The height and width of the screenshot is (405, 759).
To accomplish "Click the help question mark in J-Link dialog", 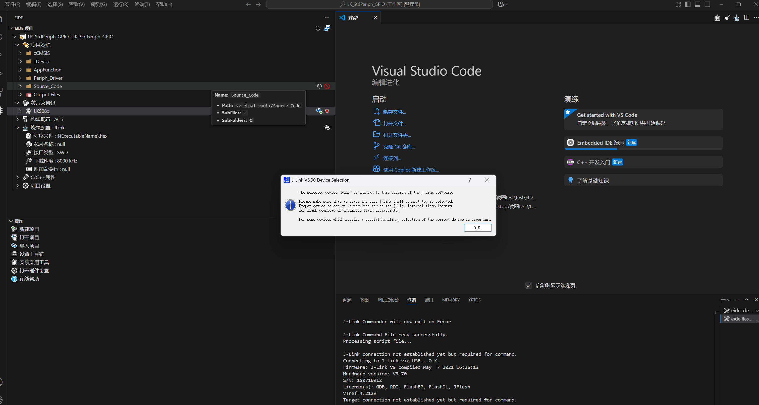I will pyautogui.click(x=470, y=180).
